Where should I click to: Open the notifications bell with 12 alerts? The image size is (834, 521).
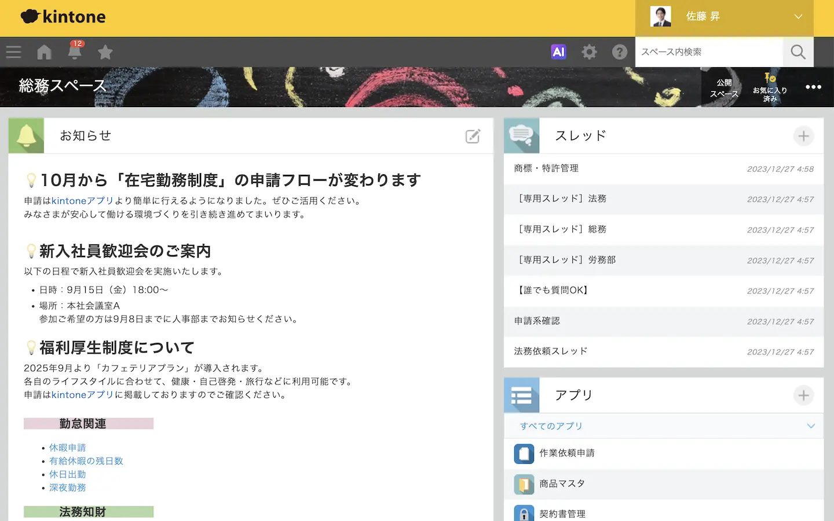click(75, 52)
